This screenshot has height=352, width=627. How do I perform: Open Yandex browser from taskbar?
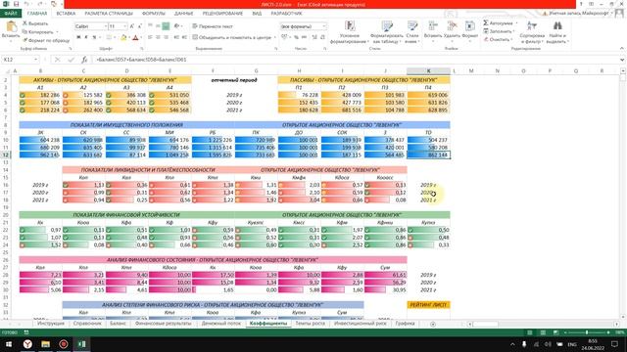[x=27, y=343]
